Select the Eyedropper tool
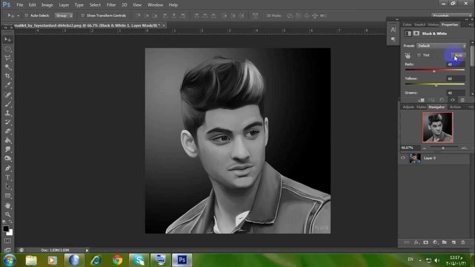 click(x=8, y=85)
